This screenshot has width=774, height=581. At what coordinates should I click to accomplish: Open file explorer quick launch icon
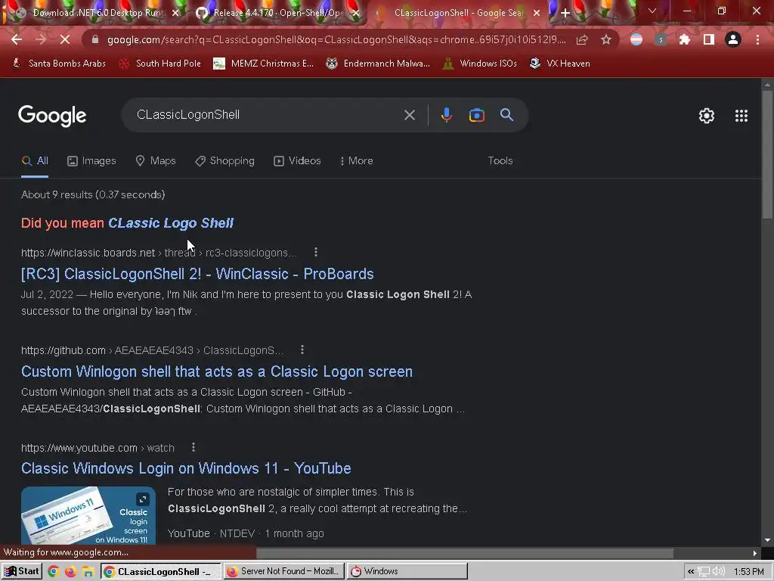88,572
